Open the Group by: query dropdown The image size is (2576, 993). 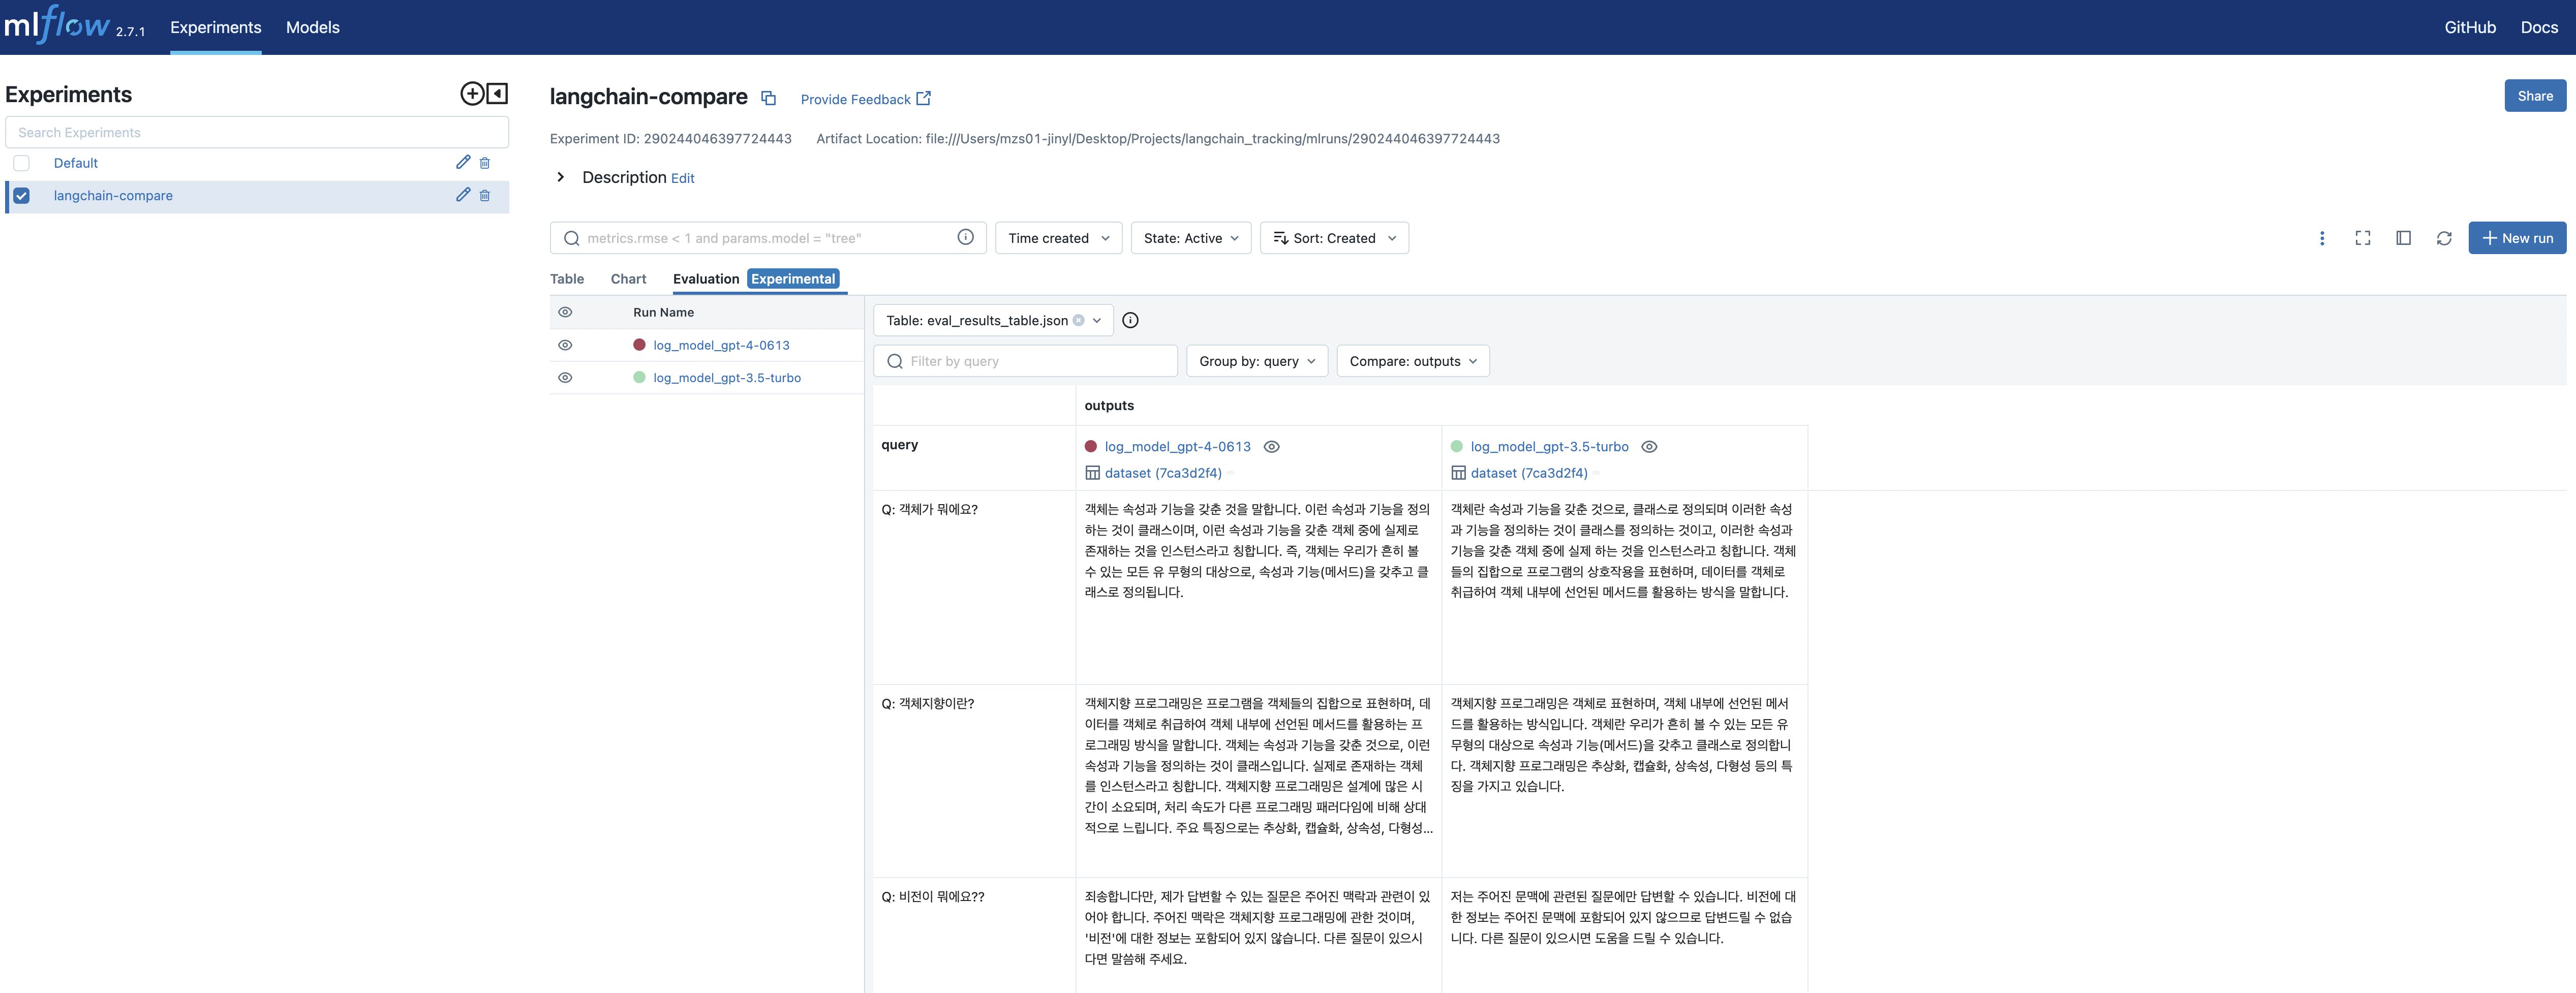(1256, 361)
